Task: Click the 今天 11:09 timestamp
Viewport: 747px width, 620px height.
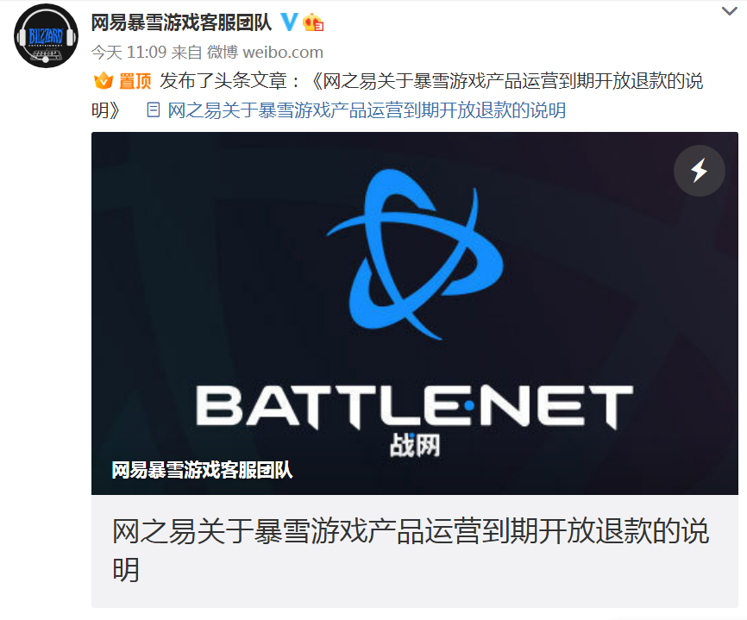Action: 129,52
